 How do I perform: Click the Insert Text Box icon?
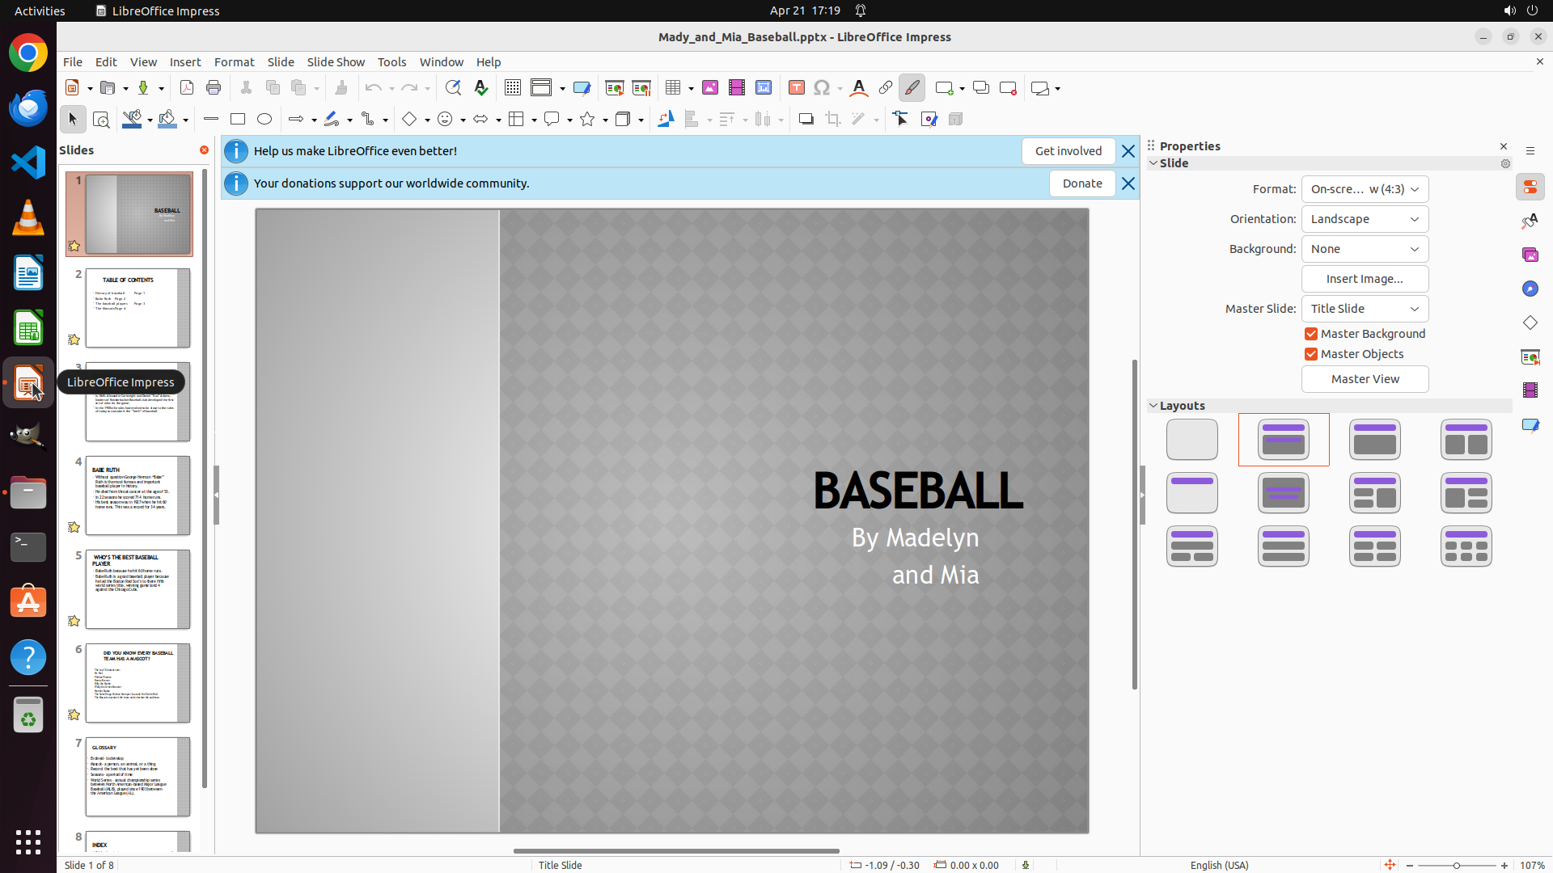click(x=797, y=88)
